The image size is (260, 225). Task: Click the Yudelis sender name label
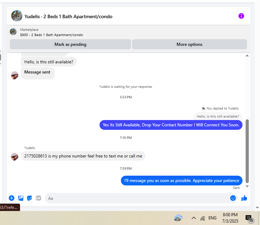(29, 148)
